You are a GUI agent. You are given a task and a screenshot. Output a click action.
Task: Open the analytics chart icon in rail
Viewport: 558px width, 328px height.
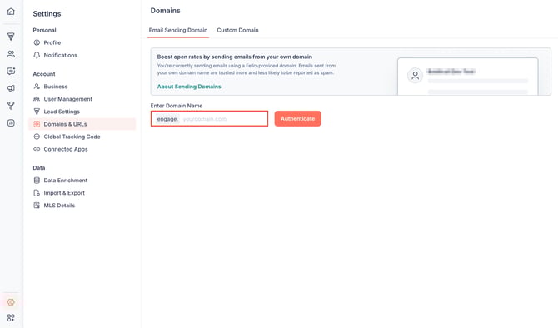(x=11, y=123)
